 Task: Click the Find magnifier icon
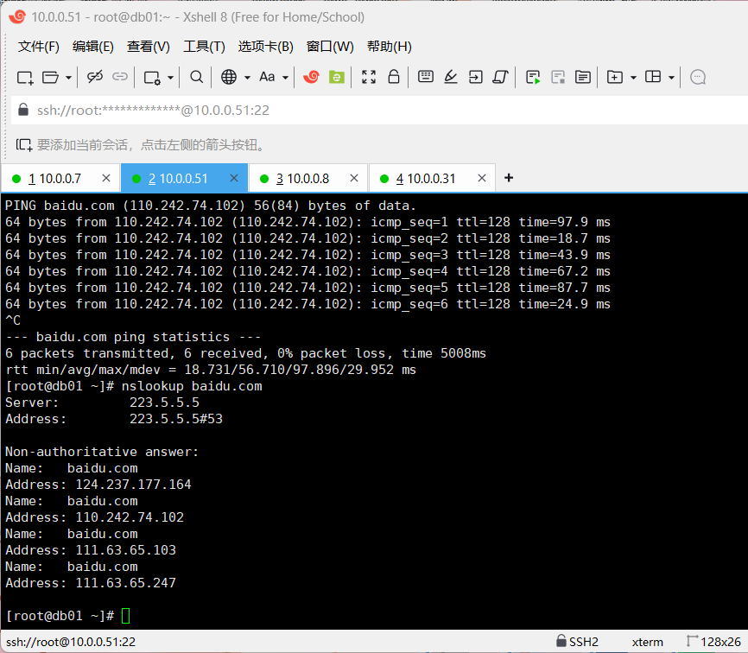197,77
